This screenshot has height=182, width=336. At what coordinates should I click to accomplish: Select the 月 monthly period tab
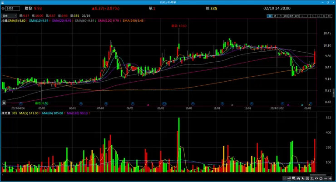coord(281,16)
